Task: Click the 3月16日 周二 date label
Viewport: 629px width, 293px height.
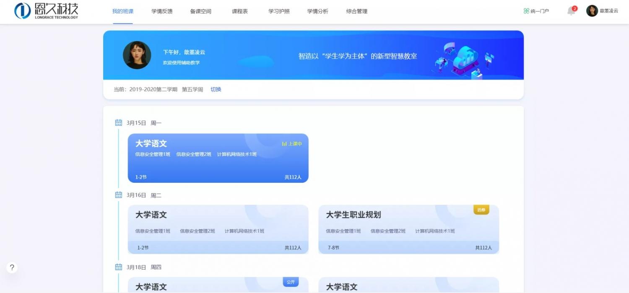Action: (x=144, y=195)
